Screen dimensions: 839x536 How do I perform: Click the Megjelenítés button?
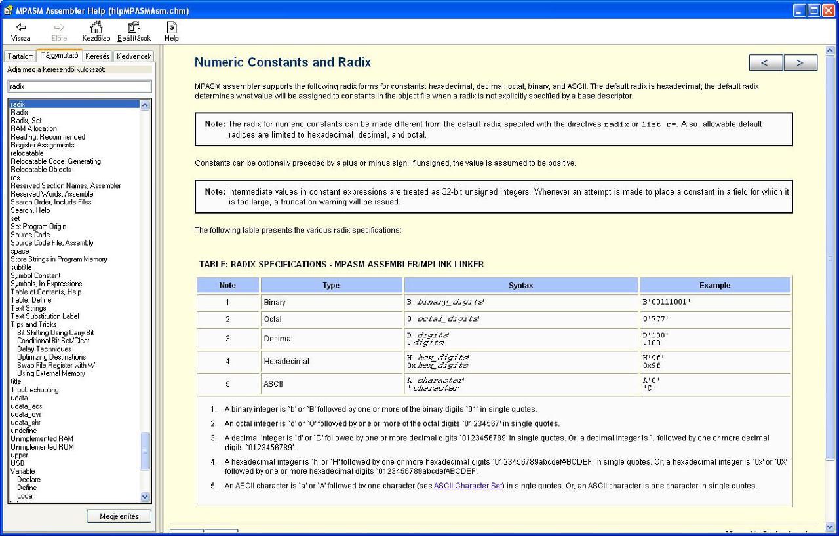[x=119, y=516]
